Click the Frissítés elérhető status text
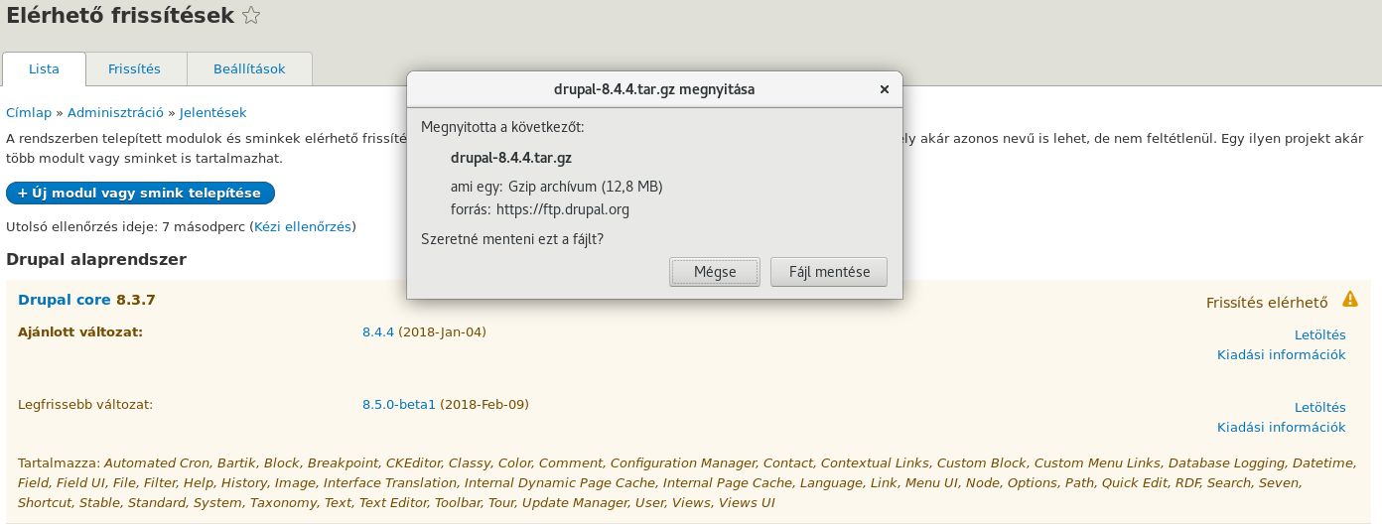The image size is (1382, 525). pos(1267,303)
